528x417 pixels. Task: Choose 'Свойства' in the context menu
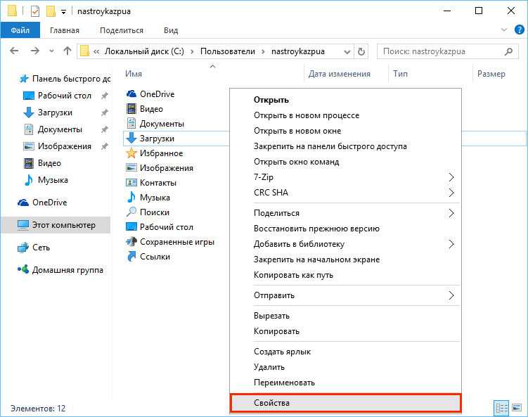click(345, 403)
